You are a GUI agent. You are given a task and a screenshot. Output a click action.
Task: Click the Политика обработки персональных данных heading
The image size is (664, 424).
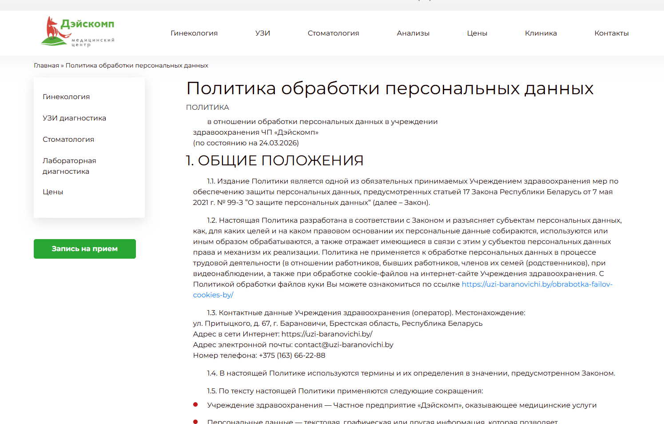click(x=390, y=88)
